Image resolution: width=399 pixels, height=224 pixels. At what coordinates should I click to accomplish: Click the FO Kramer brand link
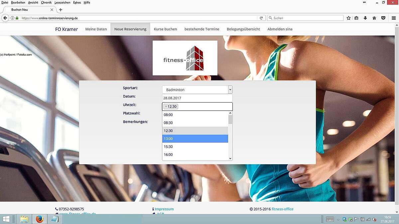66,29
